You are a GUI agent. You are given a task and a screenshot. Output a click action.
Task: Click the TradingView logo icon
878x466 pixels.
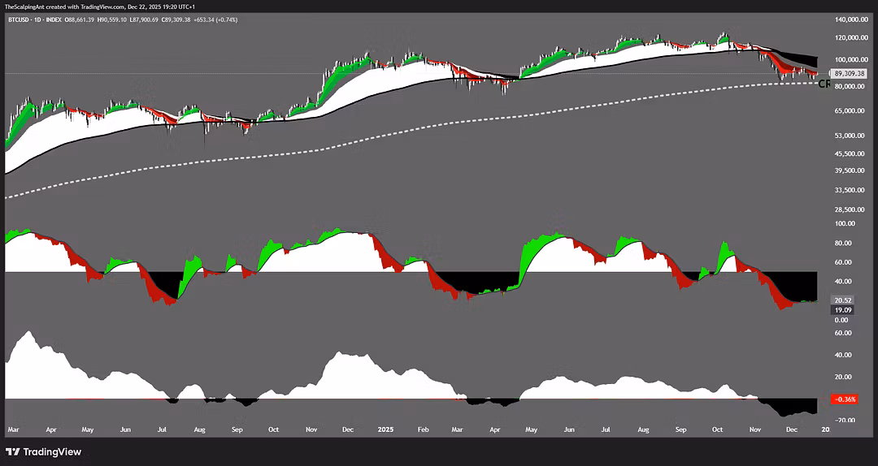14,451
